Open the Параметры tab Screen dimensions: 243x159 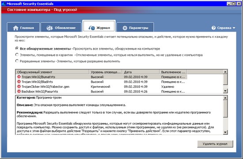135,28
